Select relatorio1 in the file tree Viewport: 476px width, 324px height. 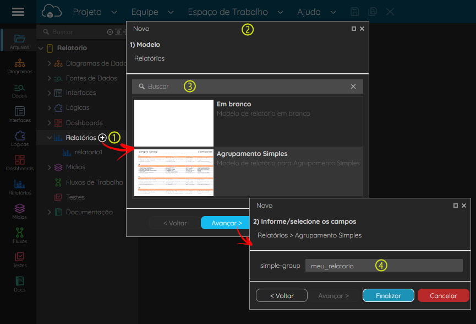click(x=88, y=152)
